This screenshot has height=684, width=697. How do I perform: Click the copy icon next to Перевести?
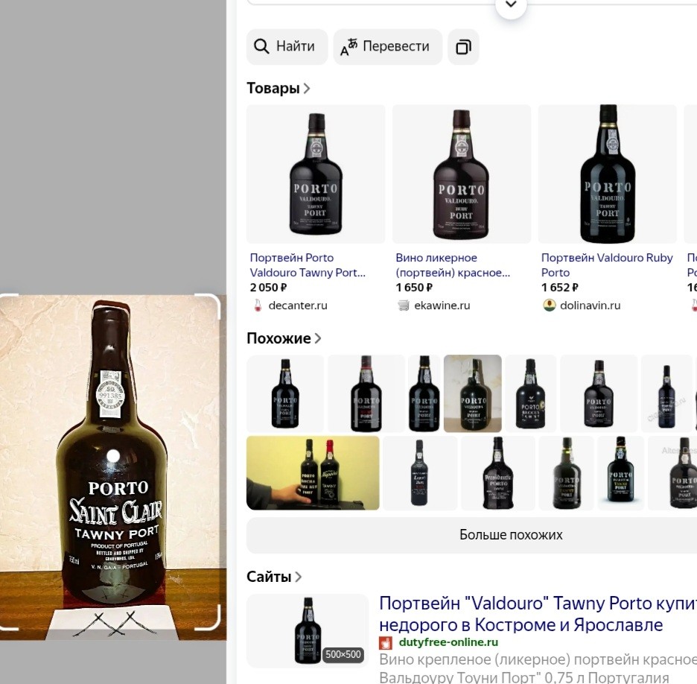[463, 47]
